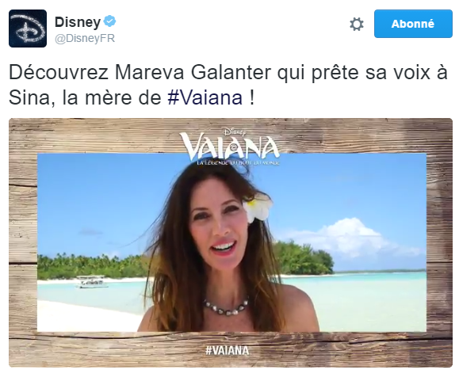The width and height of the screenshot is (459, 377).
Task: Click the Vaiana movie logo in video
Action: pos(230,147)
